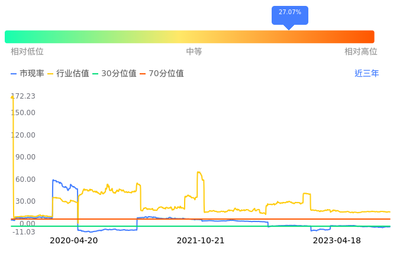
Task: Click the 60.00 y-axis label
Action: click(x=25, y=180)
